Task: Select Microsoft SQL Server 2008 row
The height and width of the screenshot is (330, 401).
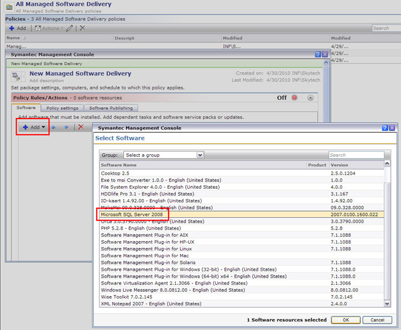Action: [x=242, y=215]
